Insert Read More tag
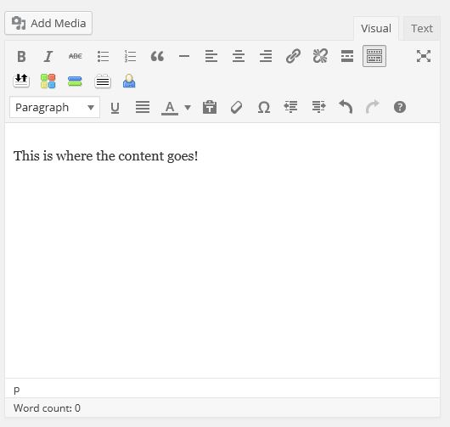Image resolution: width=450 pixels, height=427 pixels. 347,56
